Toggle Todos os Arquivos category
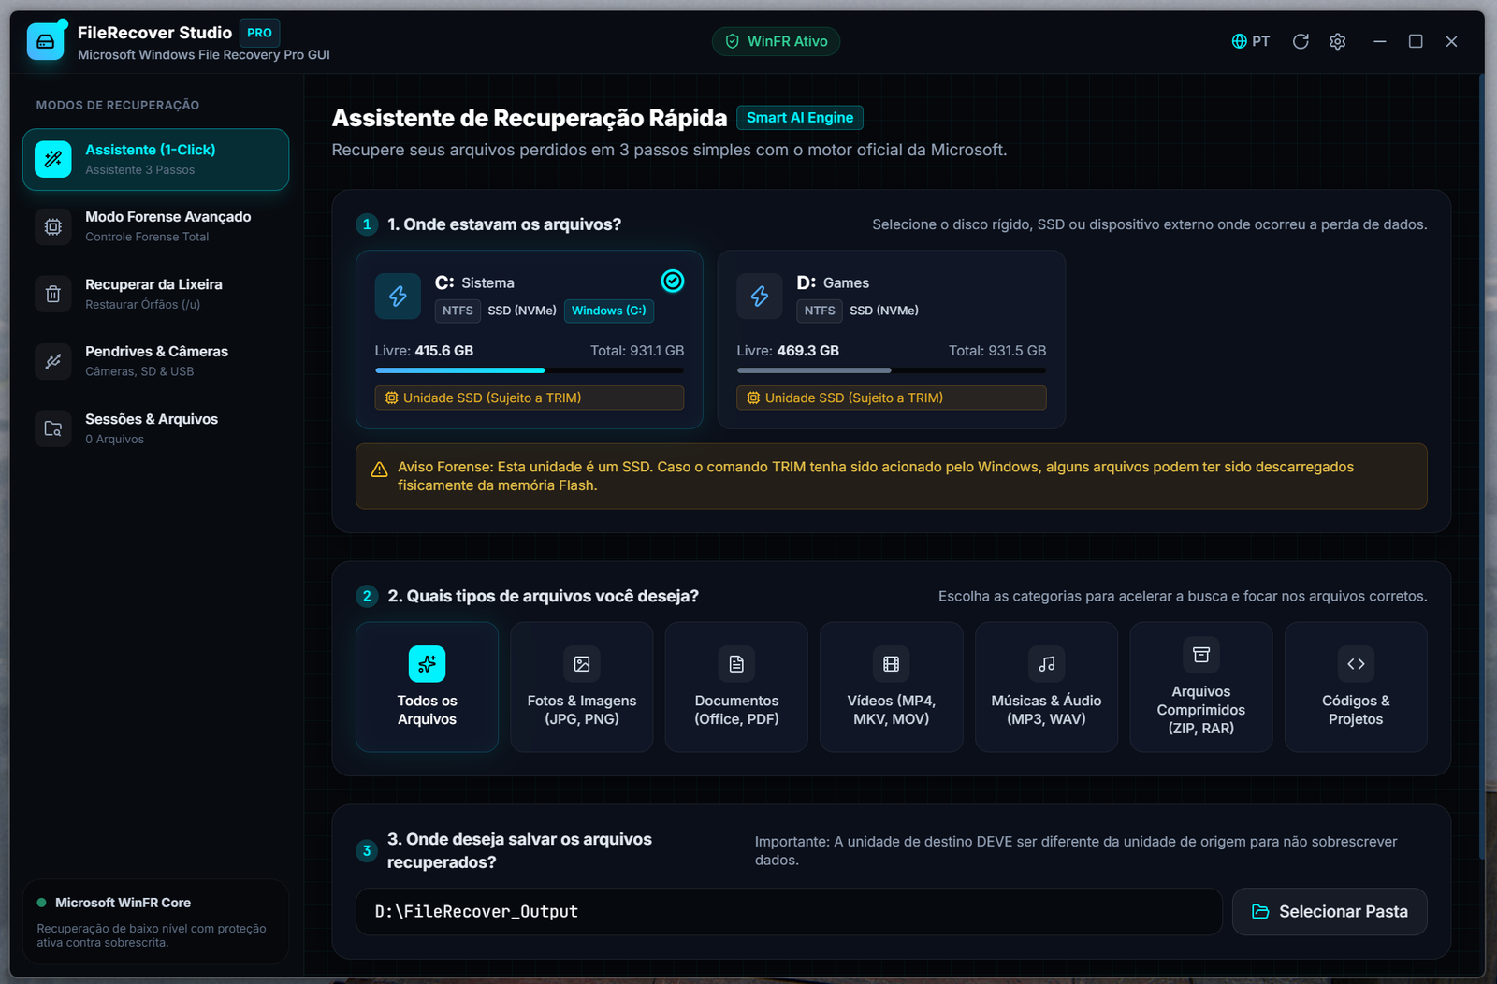Viewport: 1497px width, 984px height. [x=427, y=687]
